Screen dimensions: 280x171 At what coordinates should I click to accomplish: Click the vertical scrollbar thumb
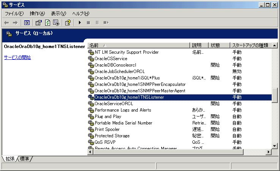click(274, 95)
